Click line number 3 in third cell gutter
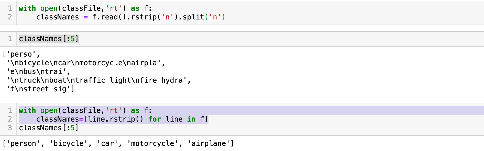Screen dimensions: 484x151 (x=10, y=128)
